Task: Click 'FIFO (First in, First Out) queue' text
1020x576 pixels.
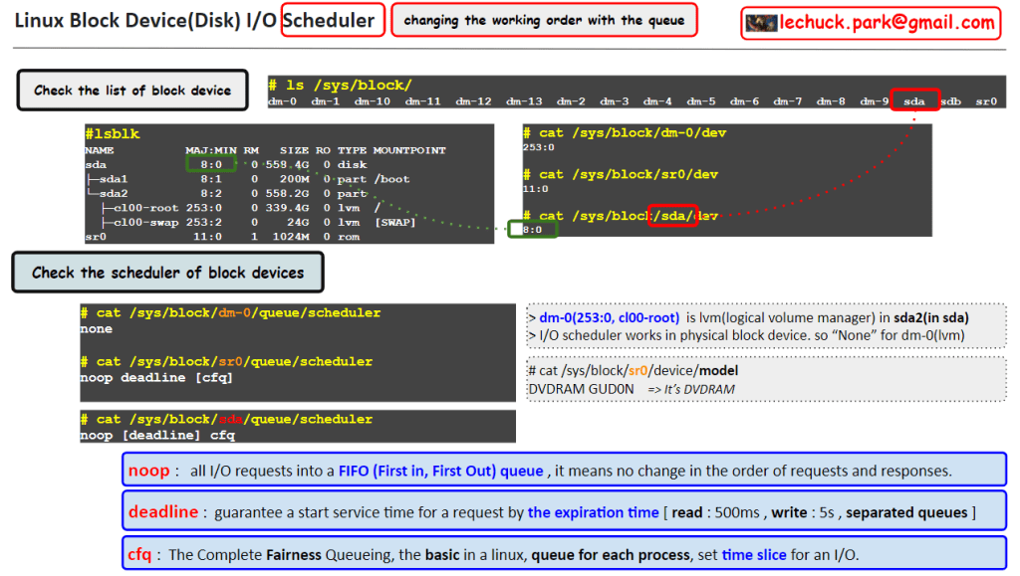Action: (x=440, y=472)
